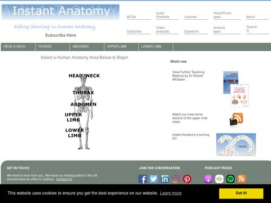Click Learn more in cookie banner
Screen dimensions: 271x203
click(x=171, y=193)
